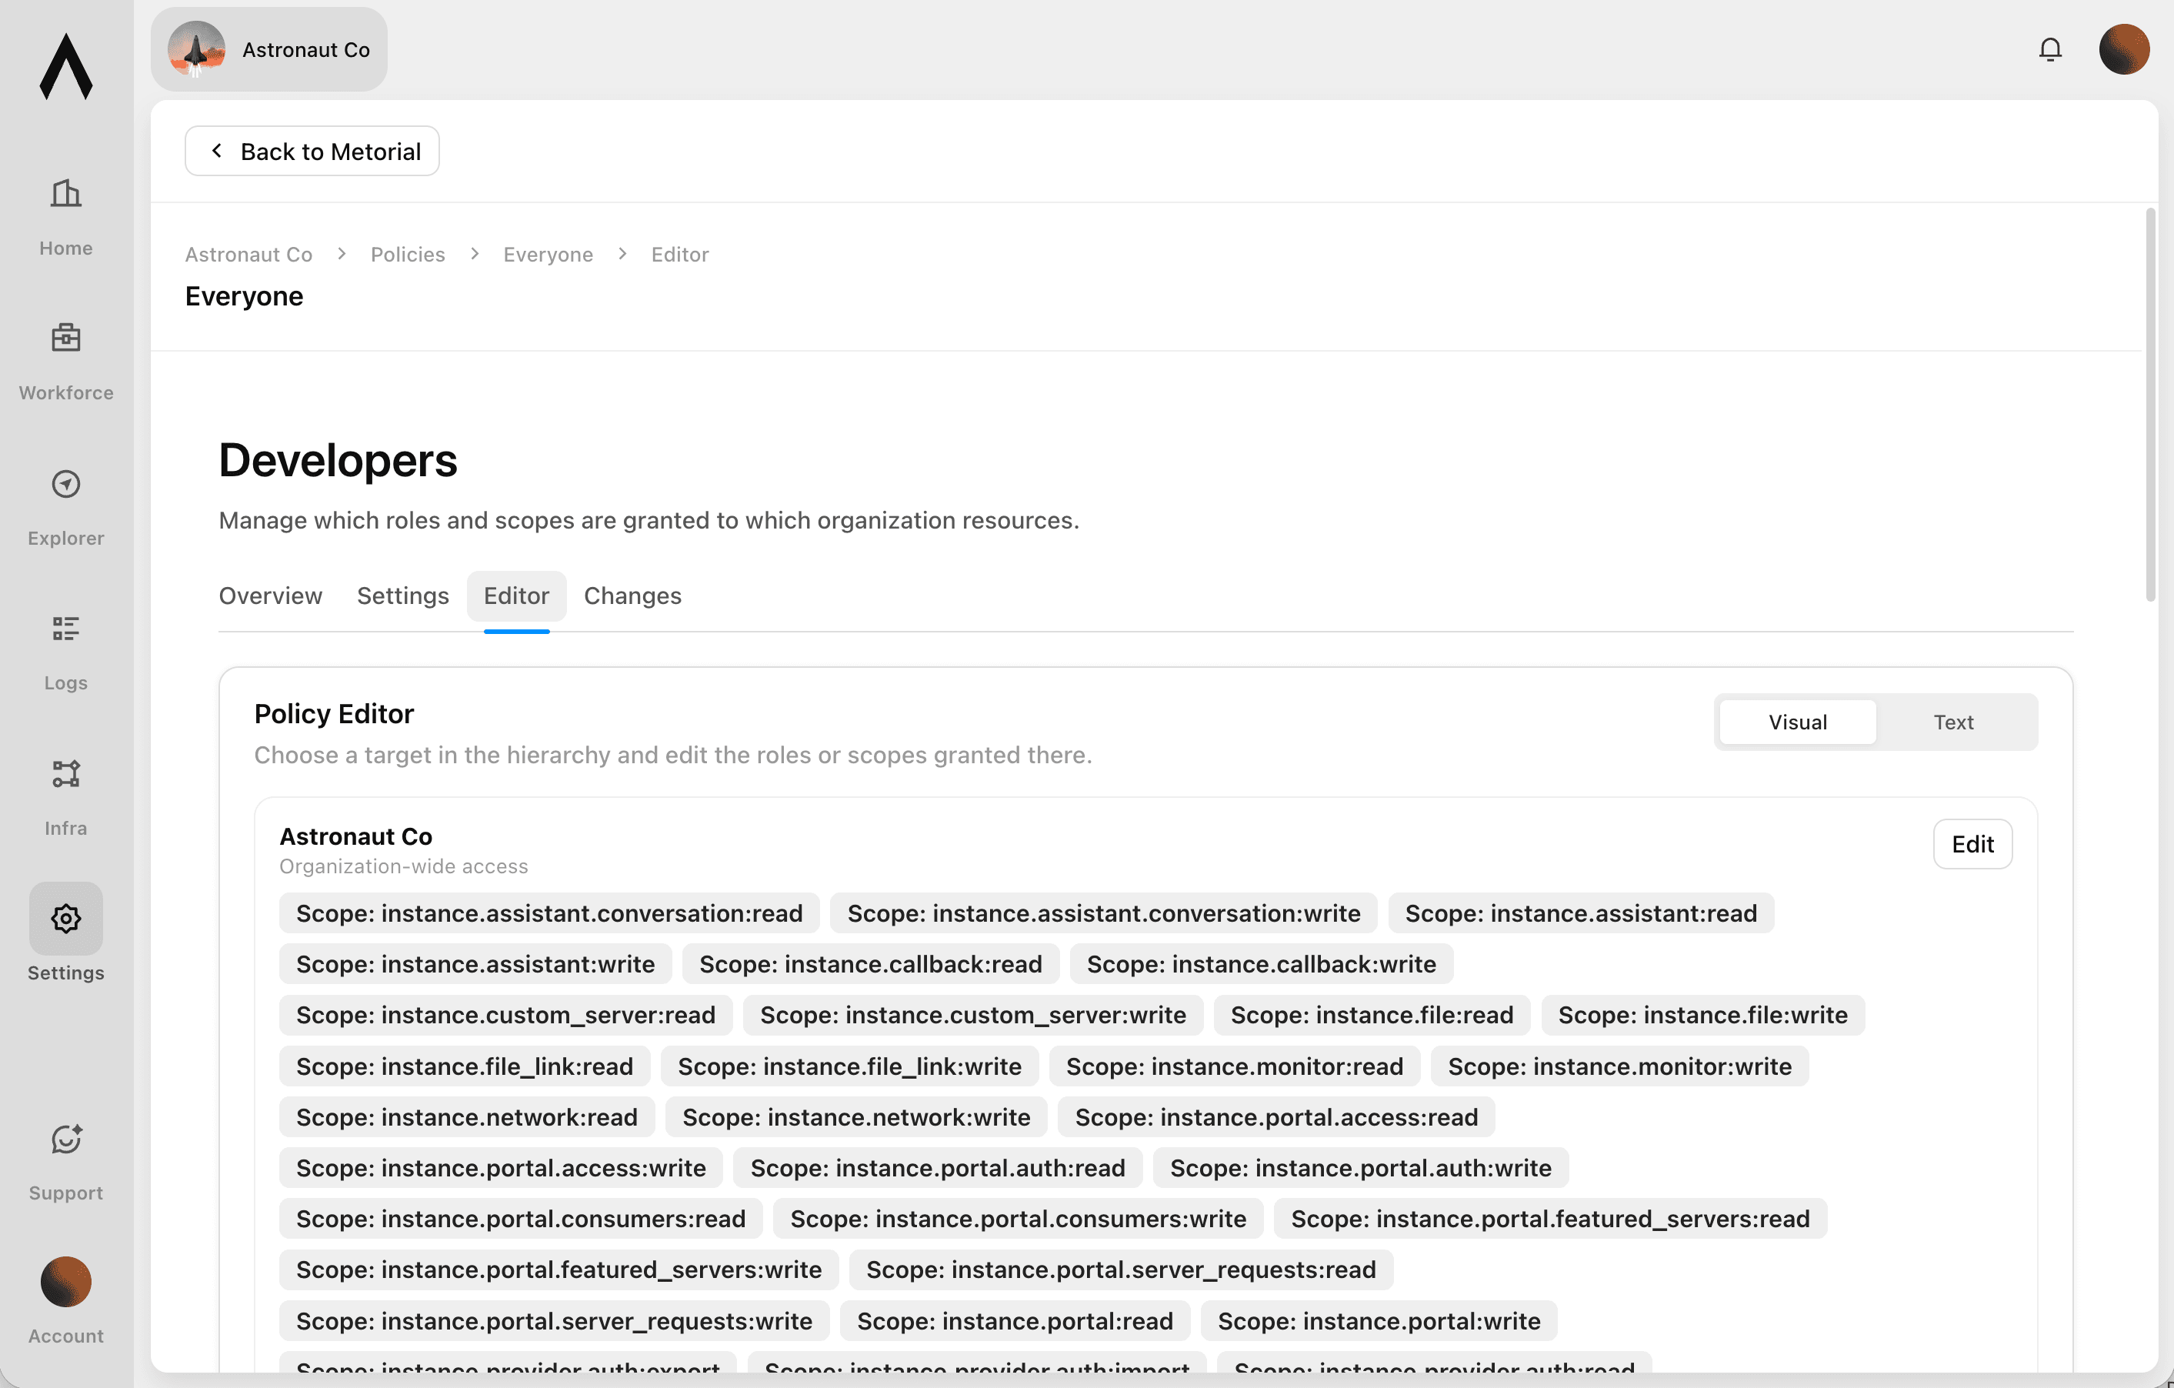Screen dimensions: 2174x1388
Task: Click scope instance.custom_server:write
Action: [x=972, y=1015]
